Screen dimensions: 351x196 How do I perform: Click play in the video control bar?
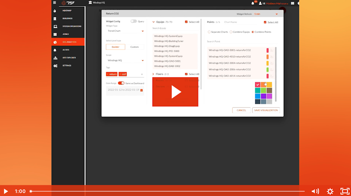(6, 191)
